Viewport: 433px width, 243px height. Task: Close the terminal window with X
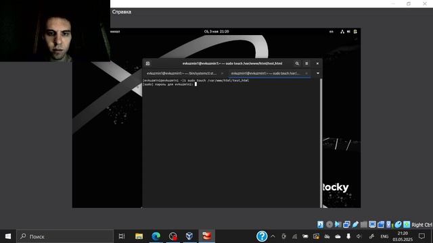point(317,63)
